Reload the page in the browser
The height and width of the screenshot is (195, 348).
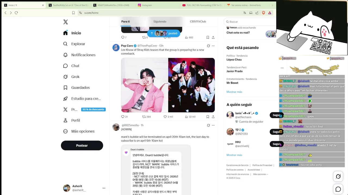point(16,13)
